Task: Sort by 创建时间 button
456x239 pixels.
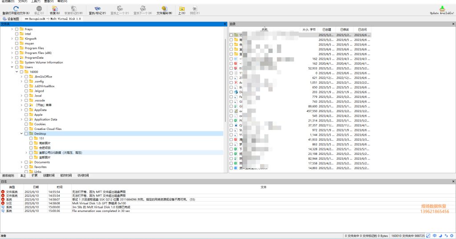Action: pos(49,176)
